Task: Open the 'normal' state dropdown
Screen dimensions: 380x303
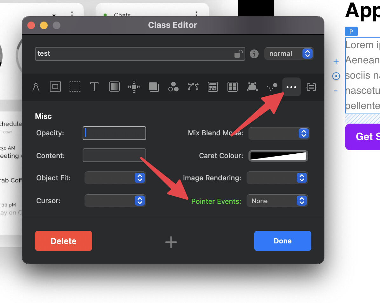Action: point(289,54)
